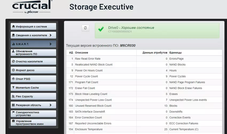Viewport: 227px width, 134px height.
Task: Click the Drive0 good status banner
Action: (157, 30)
